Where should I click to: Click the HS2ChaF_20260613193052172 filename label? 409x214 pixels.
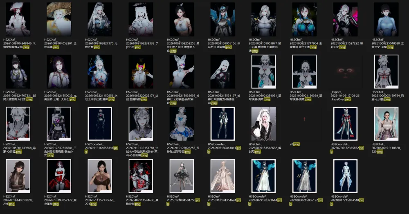point(60,200)
